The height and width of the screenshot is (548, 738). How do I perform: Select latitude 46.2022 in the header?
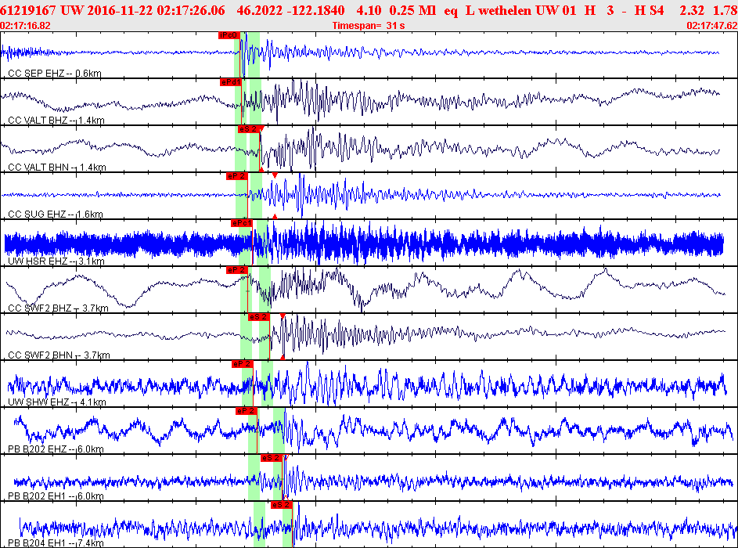coord(259,10)
